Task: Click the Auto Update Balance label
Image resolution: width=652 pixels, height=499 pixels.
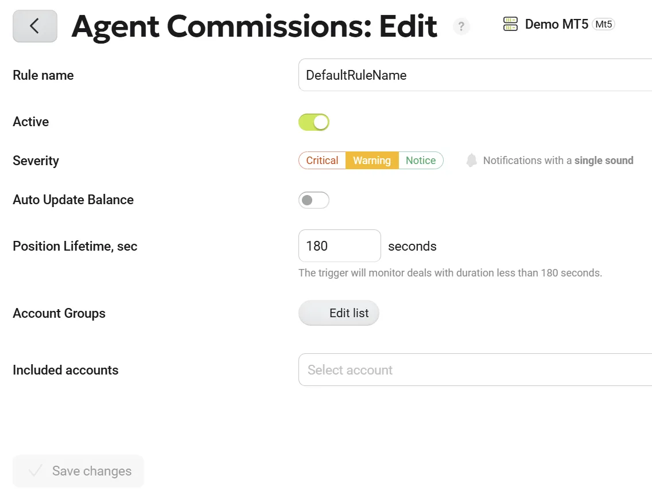Action: point(73,200)
